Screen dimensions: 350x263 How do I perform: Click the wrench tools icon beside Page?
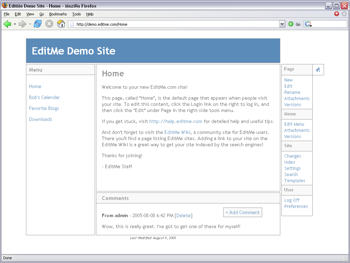click(x=318, y=70)
